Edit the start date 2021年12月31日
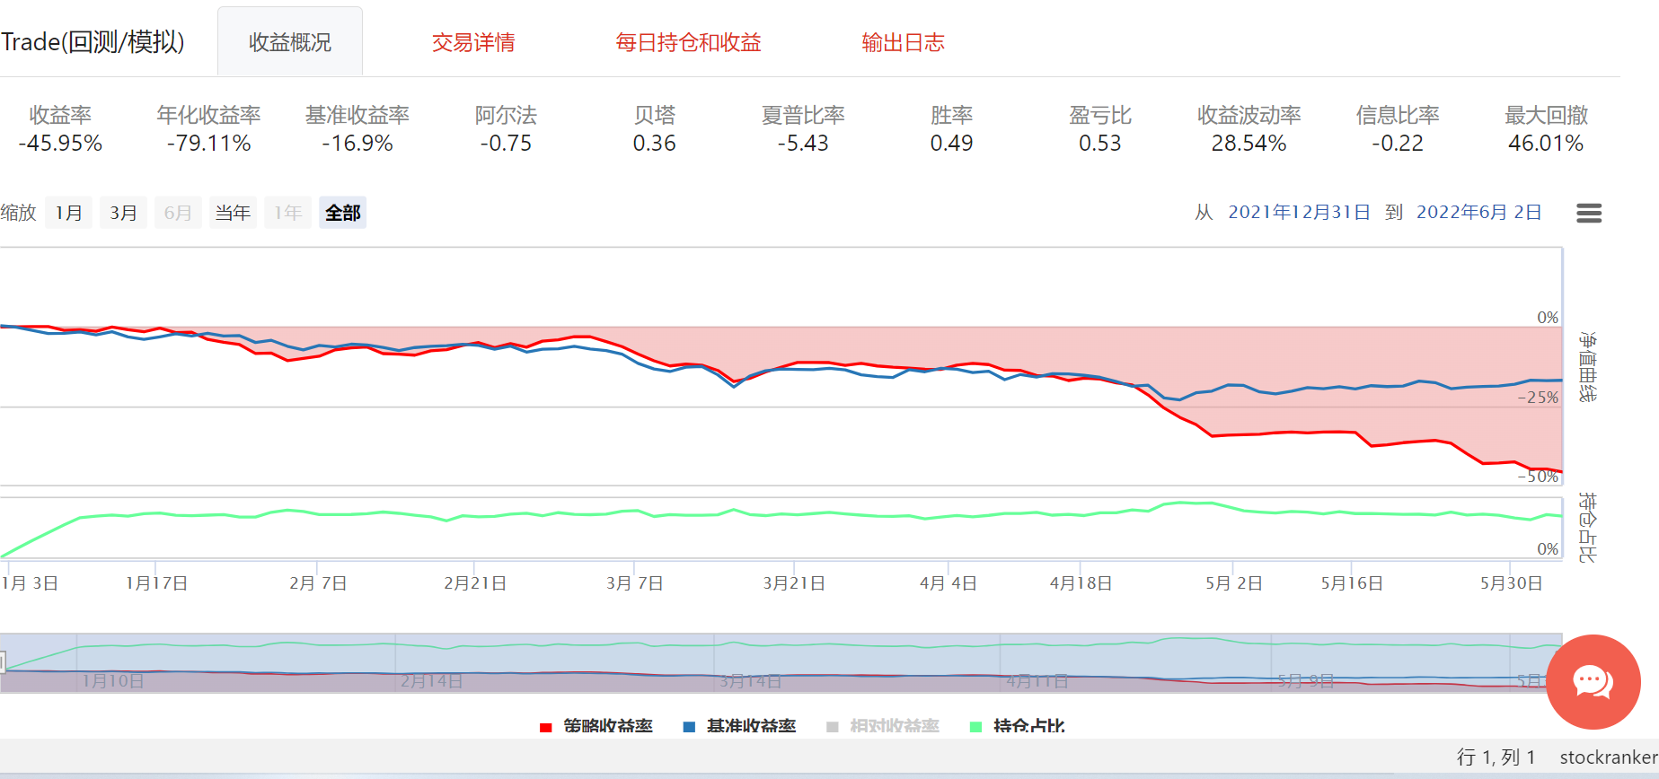The width and height of the screenshot is (1659, 779). (x=1299, y=212)
